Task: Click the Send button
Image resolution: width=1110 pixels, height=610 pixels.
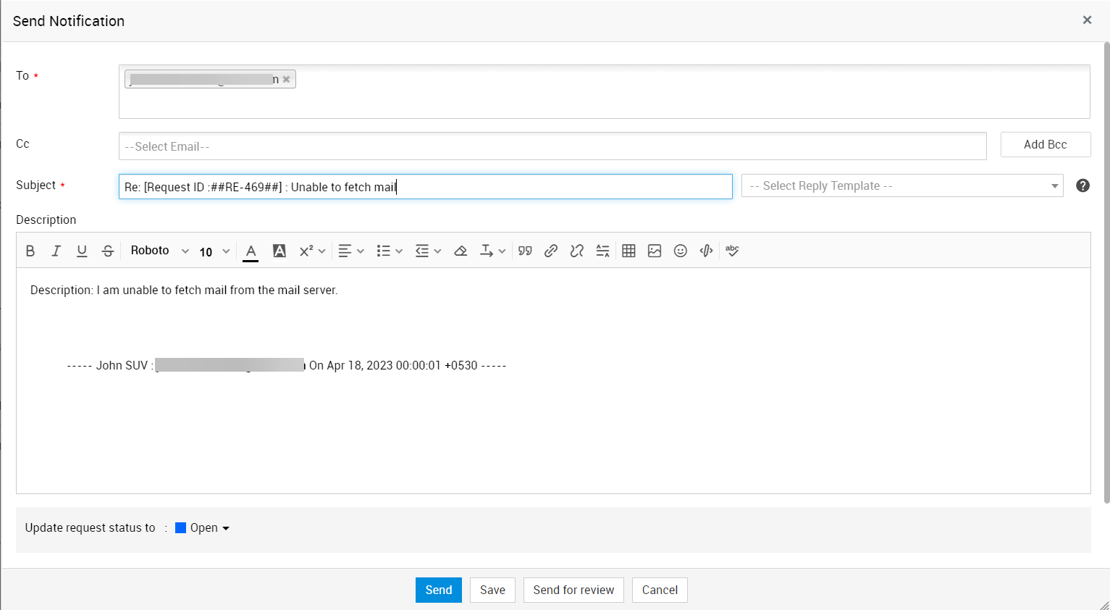Action: click(438, 590)
